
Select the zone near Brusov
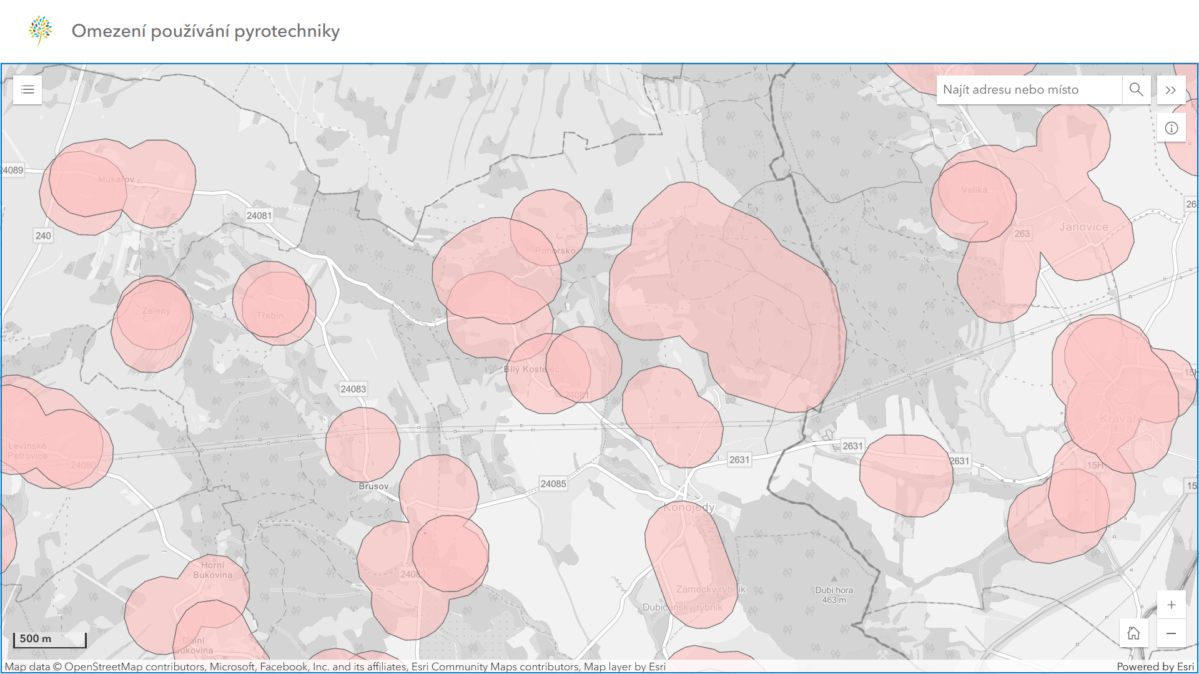point(362,444)
